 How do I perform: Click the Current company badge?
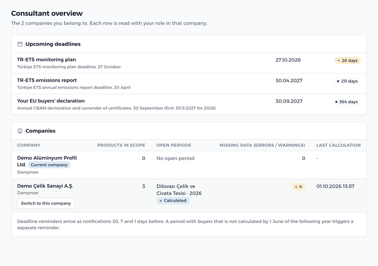click(49, 165)
